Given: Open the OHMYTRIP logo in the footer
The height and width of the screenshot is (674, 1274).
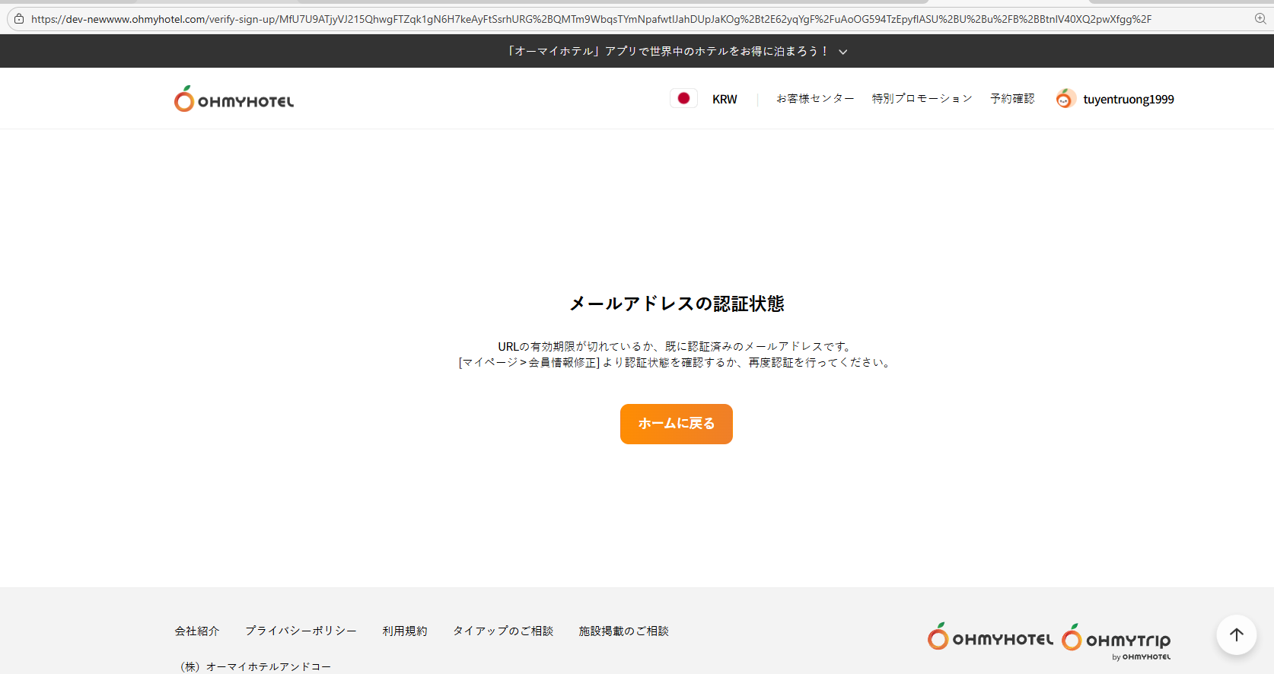Looking at the screenshot, I should (x=1116, y=641).
